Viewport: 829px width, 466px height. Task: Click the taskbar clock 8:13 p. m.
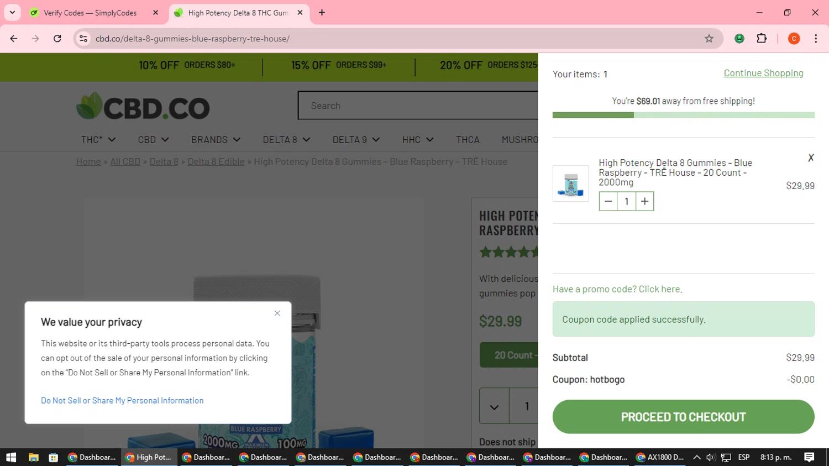coord(776,457)
